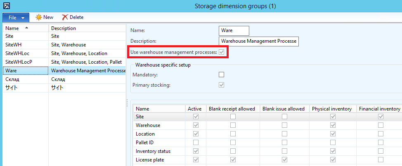Click the New record star icon
The width and height of the screenshot is (402, 166).
(x=39, y=17)
